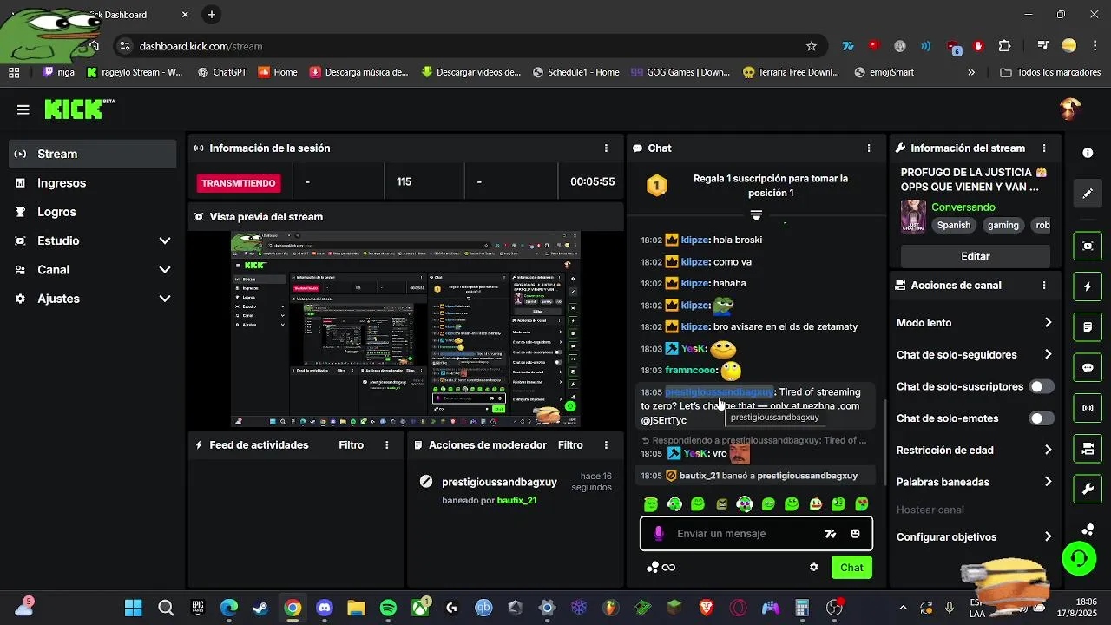1111x625 pixels.
Task: Open chat panel three-dot options
Action: 868,148
